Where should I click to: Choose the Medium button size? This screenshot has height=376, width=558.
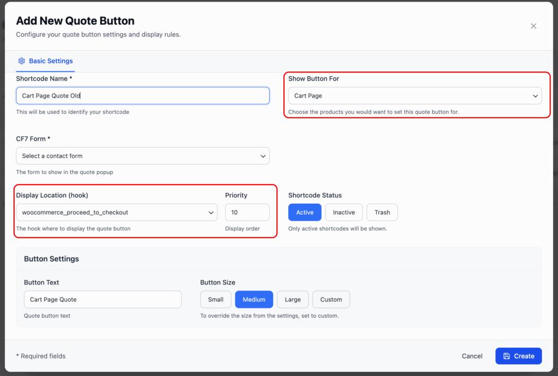click(254, 299)
